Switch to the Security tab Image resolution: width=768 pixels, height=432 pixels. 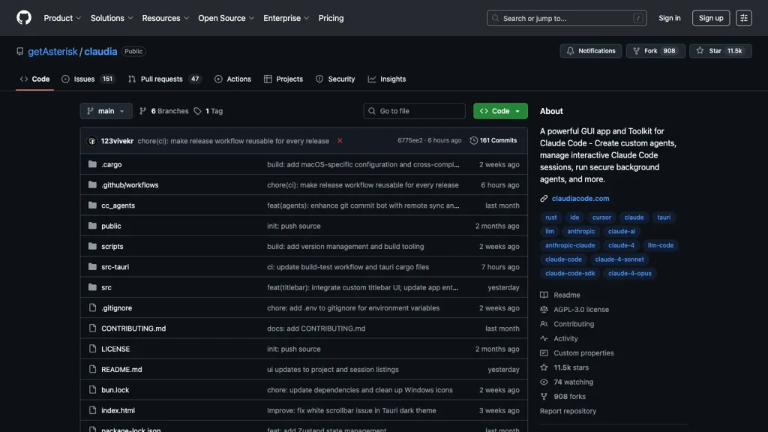pos(335,79)
